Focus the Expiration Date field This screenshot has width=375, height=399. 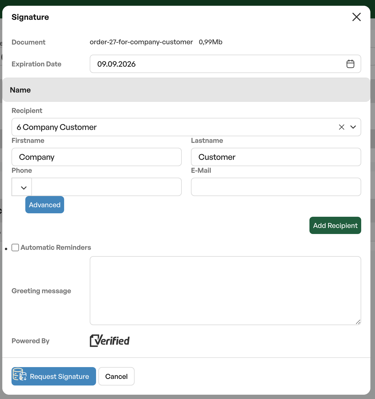coord(225,64)
